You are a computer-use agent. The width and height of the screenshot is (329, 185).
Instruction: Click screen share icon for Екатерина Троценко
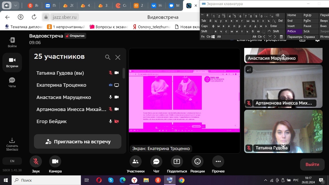click(117, 85)
